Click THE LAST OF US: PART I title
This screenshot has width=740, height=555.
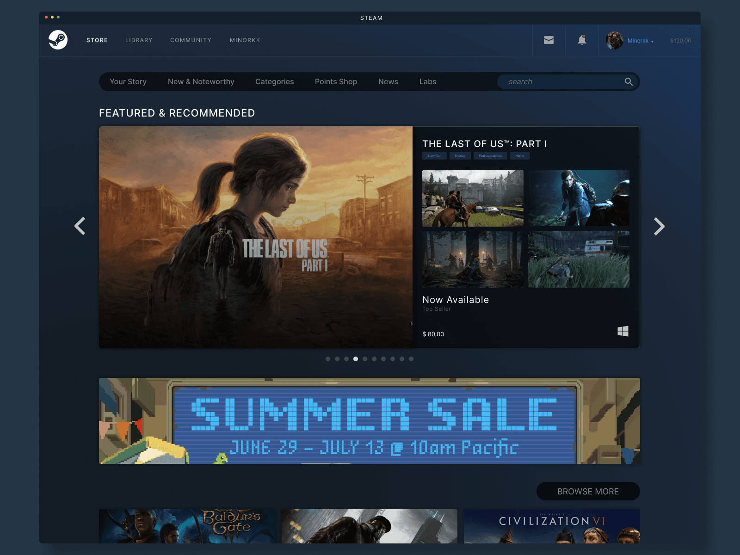(485, 144)
